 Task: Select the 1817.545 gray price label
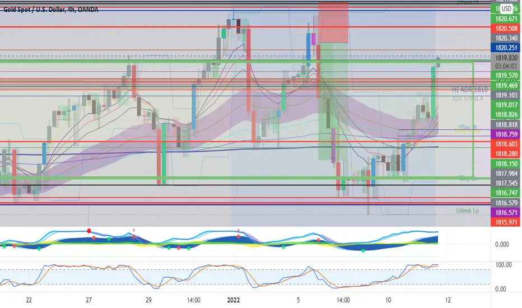(x=506, y=183)
